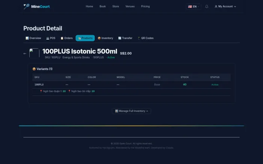Click the stock value 40
This screenshot has height=164, width=263.
pyautogui.click(x=185, y=85)
